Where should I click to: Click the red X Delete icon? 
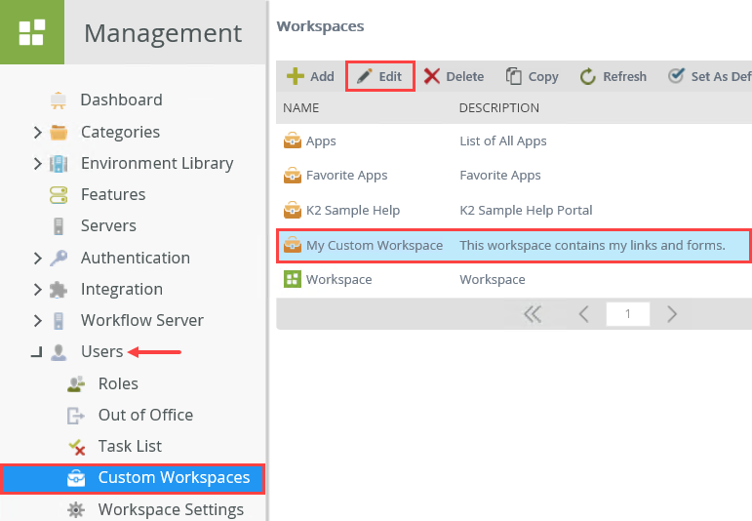[x=432, y=76]
